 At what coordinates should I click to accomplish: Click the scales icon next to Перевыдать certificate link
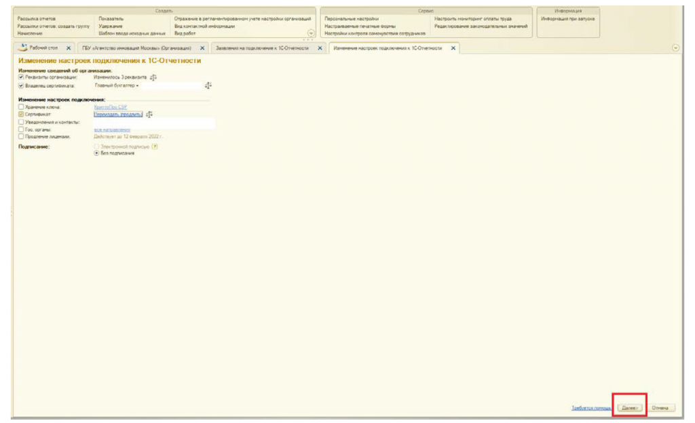point(149,115)
